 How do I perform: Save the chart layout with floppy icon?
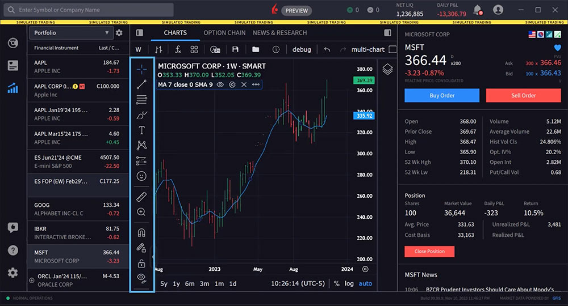click(x=235, y=49)
